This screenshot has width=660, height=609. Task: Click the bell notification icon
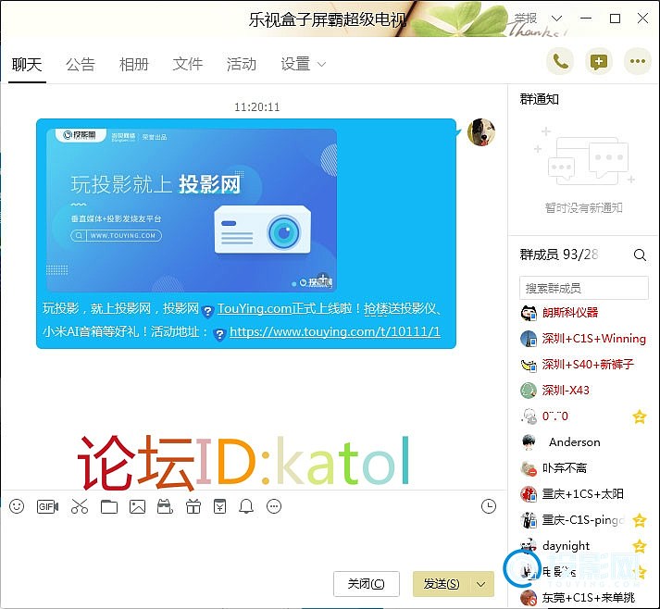246,506
